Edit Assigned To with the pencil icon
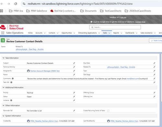This screenshot has width=162, height=127. (x=74, y=71)
